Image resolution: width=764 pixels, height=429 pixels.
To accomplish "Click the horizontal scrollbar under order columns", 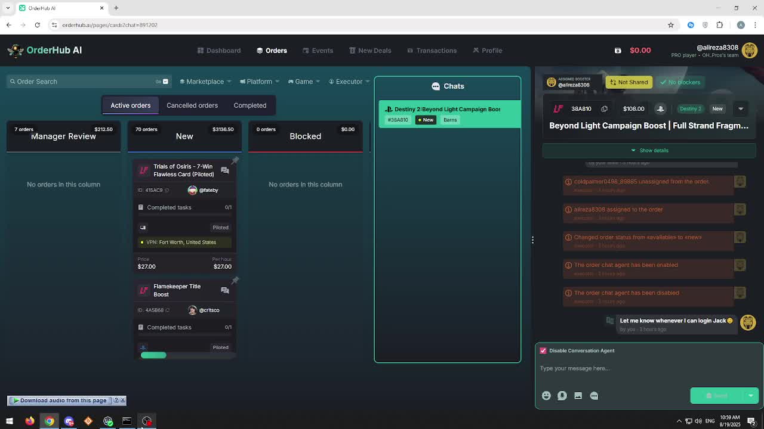I will [x=153, y=355].
